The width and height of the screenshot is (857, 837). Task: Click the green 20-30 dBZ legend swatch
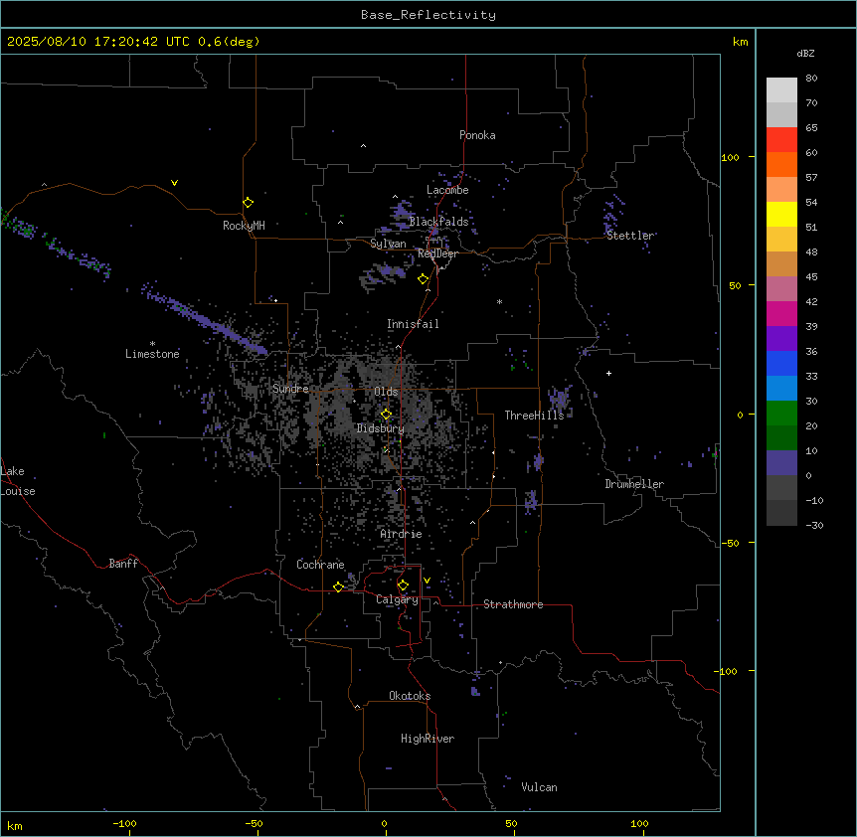[x=781, y=414]
